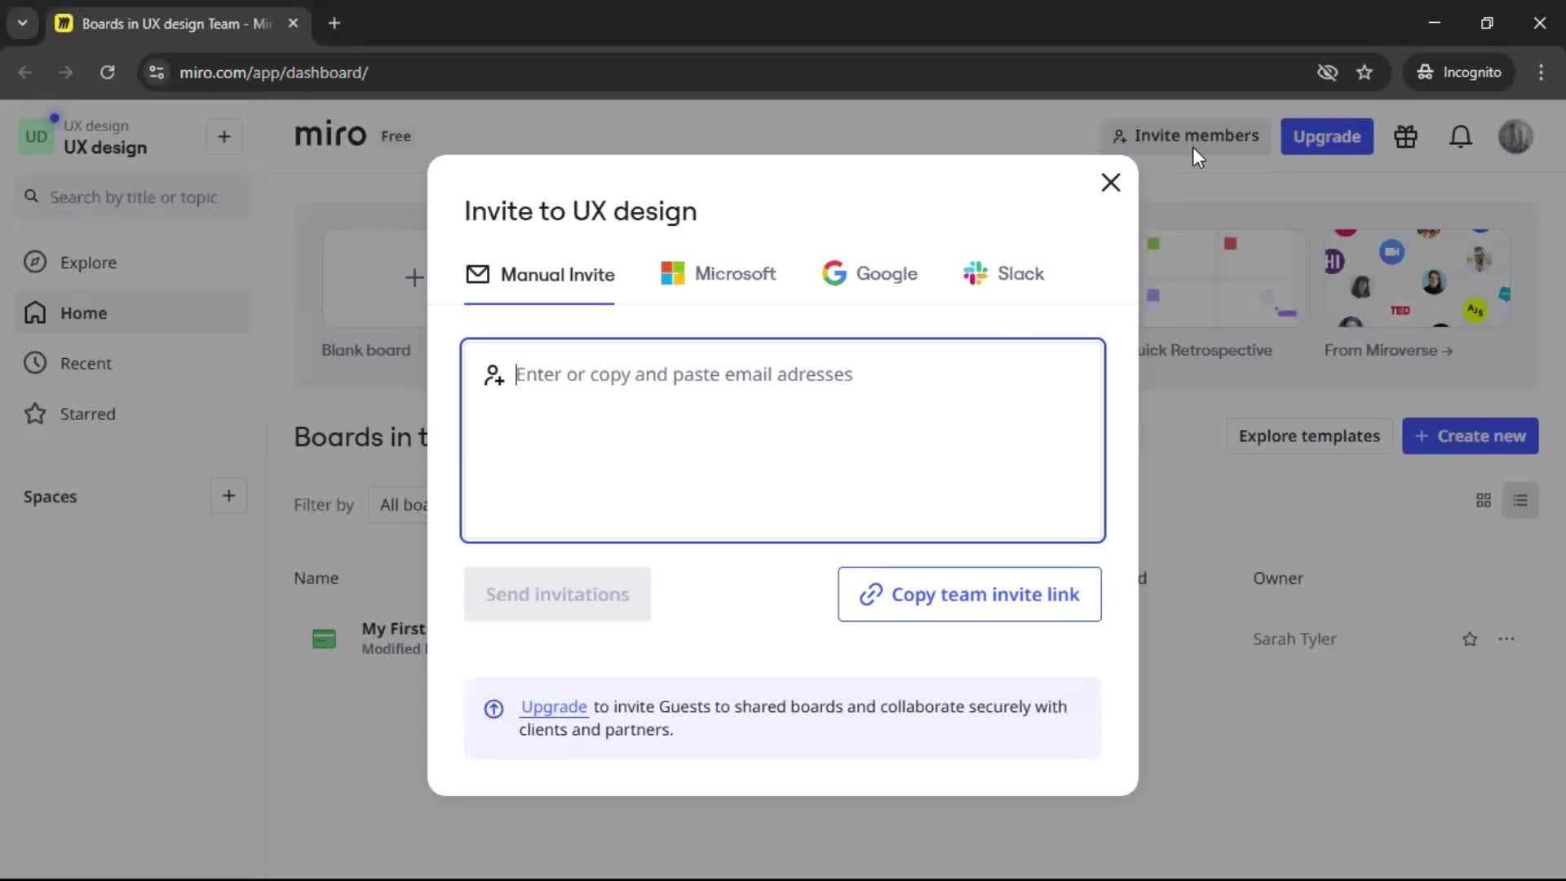The width and height of the screenshot is (1566, 881).
Task: Open the All boards filter dropdown
Action: tap(399, 505)
